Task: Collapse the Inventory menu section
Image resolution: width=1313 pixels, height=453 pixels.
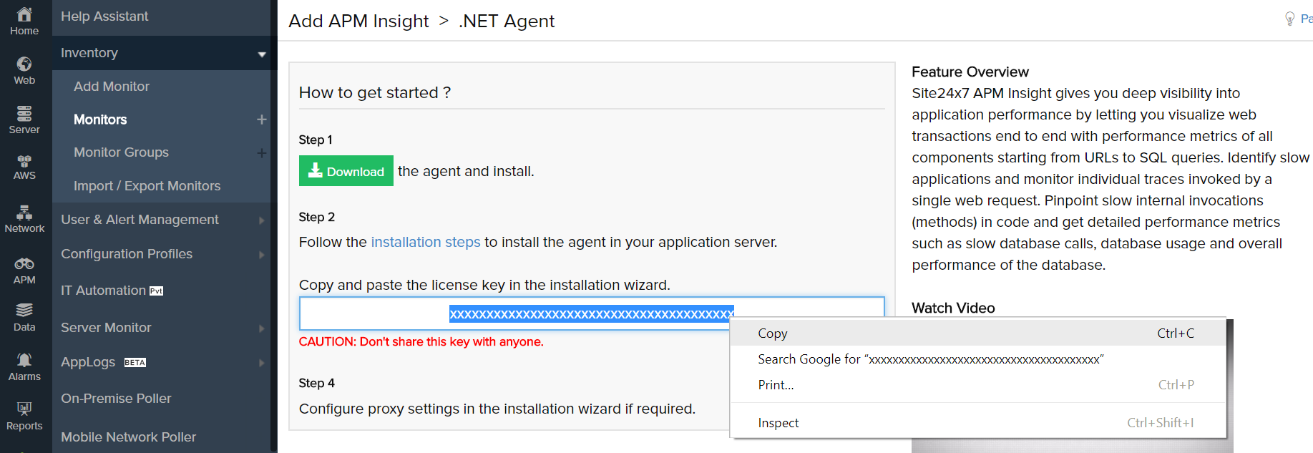Action: (261, 54)
